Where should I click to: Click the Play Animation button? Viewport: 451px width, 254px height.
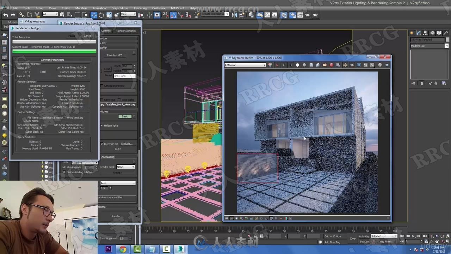[413, 236]
